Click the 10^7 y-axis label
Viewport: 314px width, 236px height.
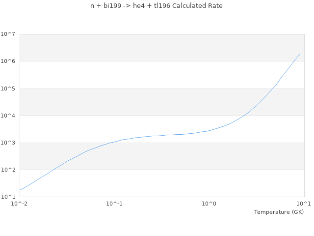8,34
